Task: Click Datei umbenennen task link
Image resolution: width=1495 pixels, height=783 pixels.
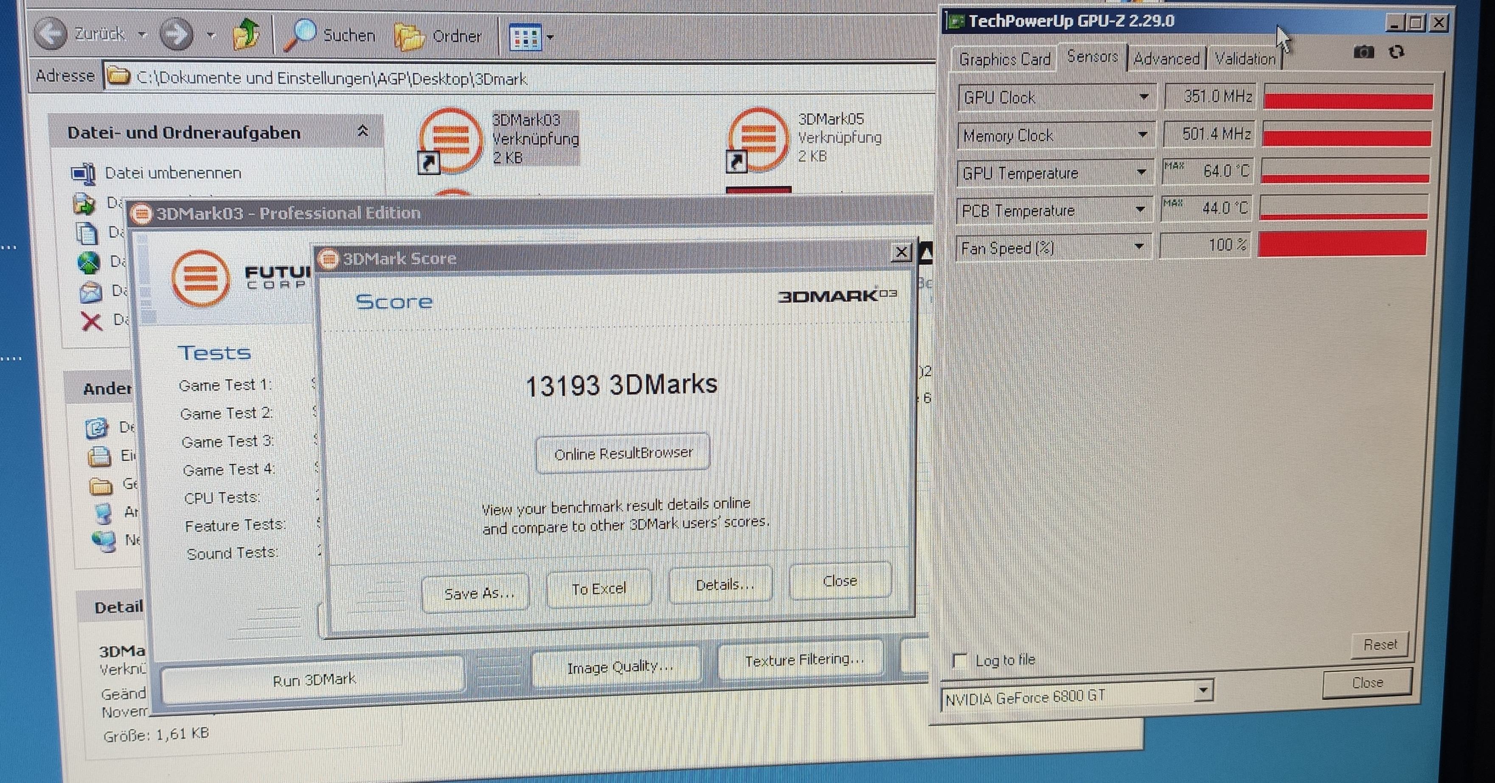Action: 172,173
